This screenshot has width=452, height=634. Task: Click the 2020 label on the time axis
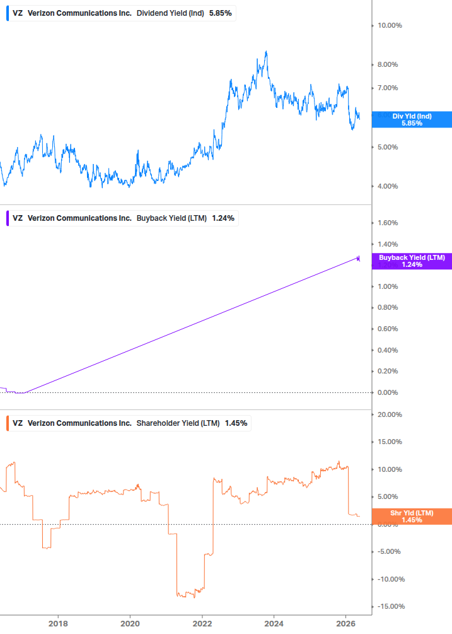tap(130, 624)
